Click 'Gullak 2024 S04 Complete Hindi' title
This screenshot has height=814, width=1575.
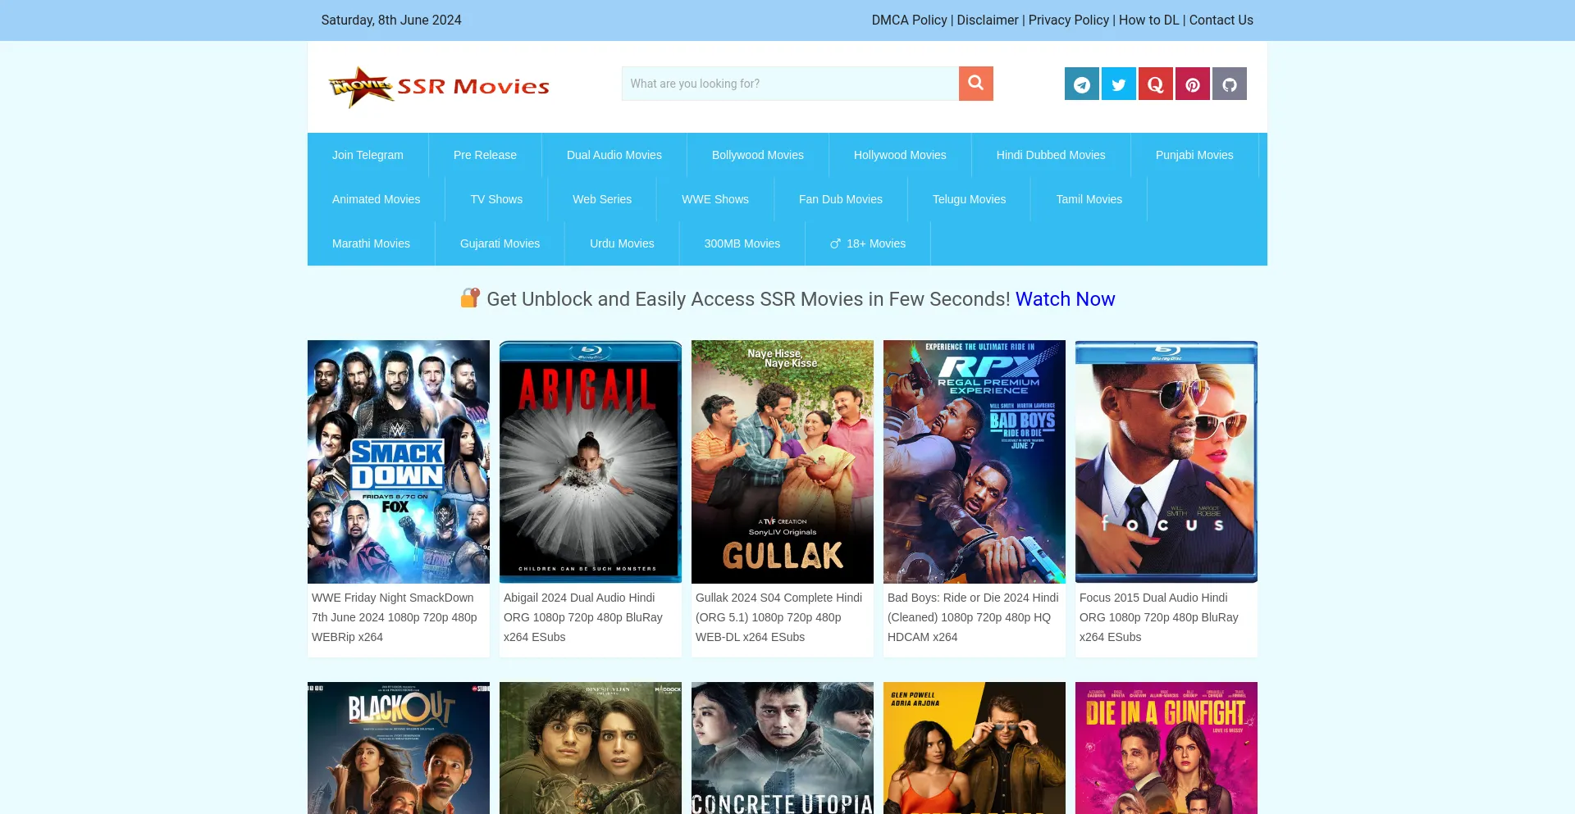(779, 617)
